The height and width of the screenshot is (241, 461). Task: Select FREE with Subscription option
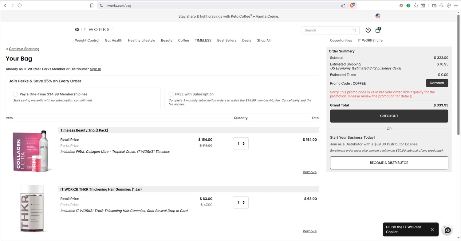[171, 94]
